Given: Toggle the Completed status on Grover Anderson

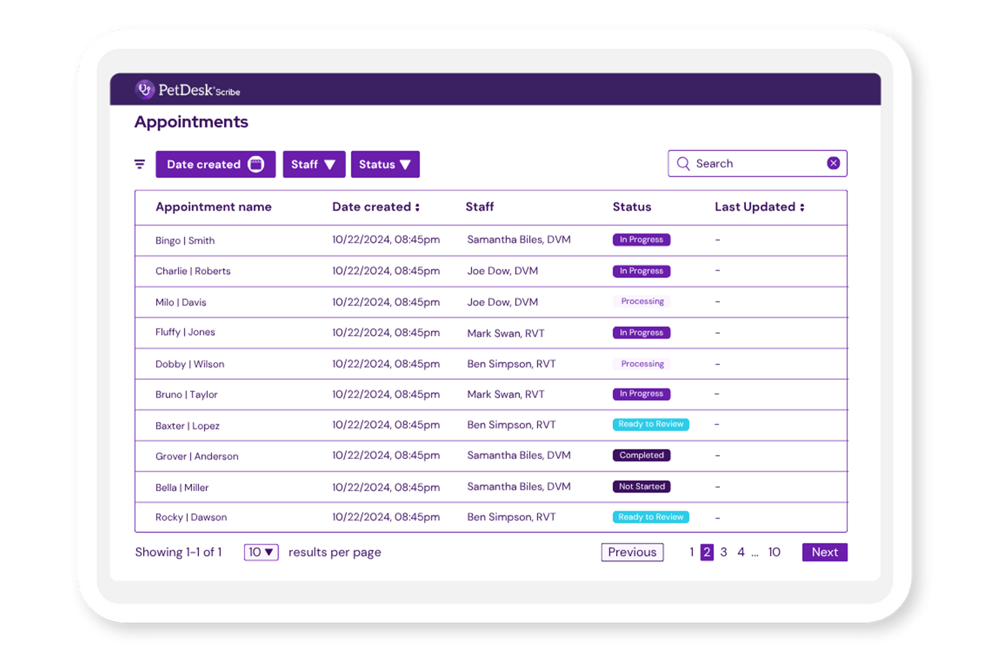Looking at the screenshot, I should pos(641,455).
